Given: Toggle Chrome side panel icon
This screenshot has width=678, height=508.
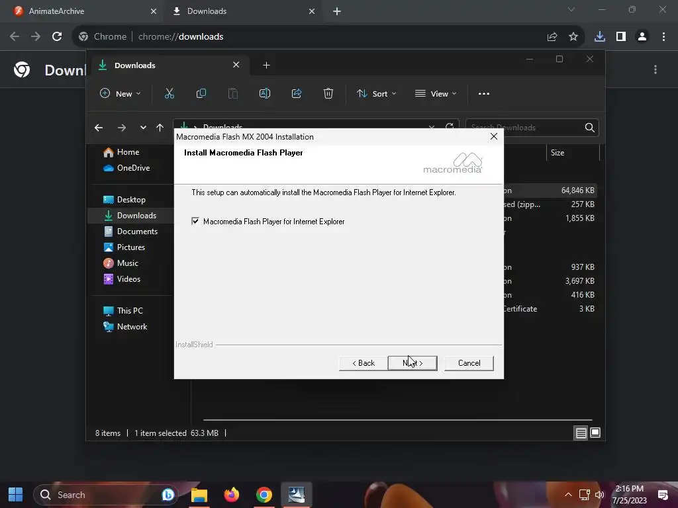Looking at the screenshot, I should (x=621, y=37).
